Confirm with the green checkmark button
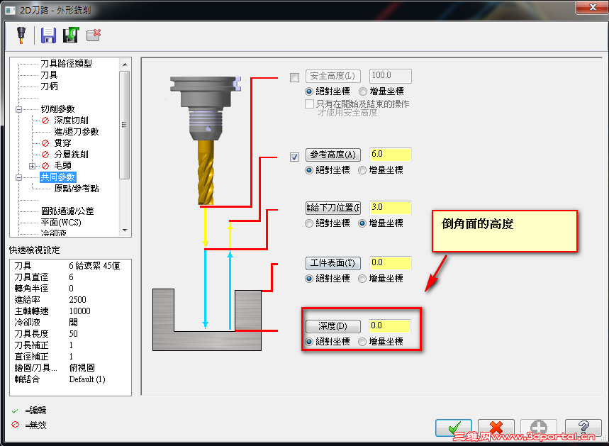 pos(453,428)
